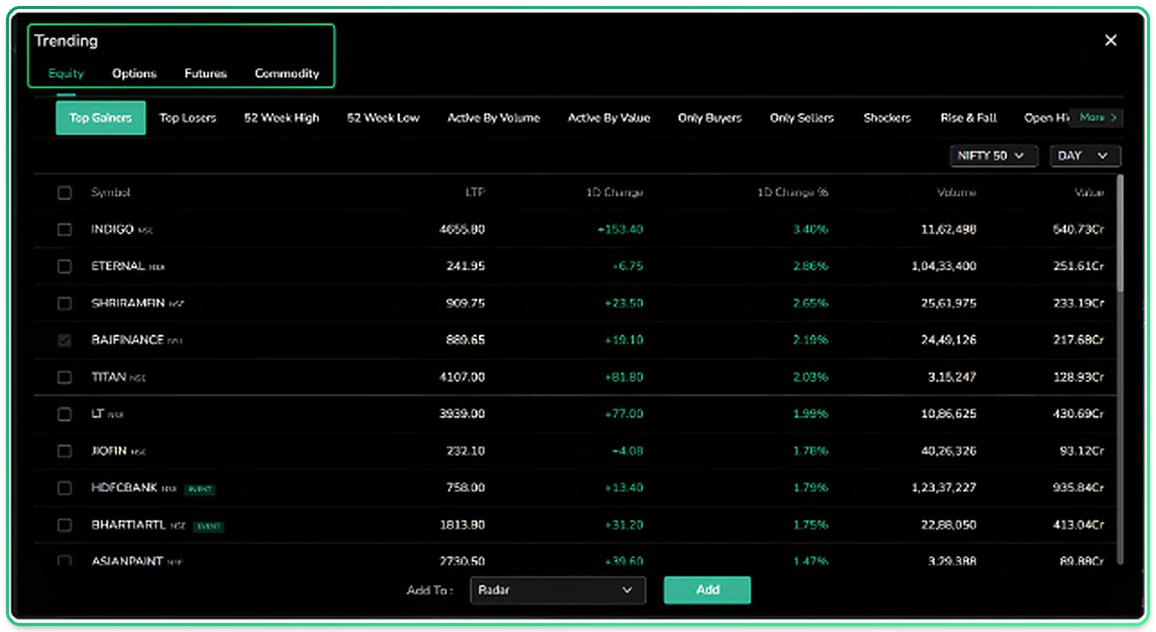Check the JIOFIN row checkbox
Viewport: 1156px width, 632px height.
pos(64,451)
